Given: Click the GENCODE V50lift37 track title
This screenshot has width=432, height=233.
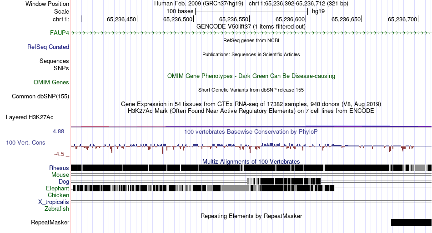Looking at the screenshot, I should point(251,27).
